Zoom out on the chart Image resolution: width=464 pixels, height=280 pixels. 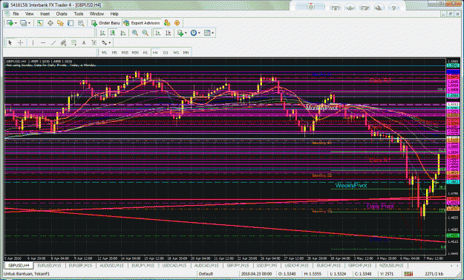pyautogui.click(x=145, y=33)
